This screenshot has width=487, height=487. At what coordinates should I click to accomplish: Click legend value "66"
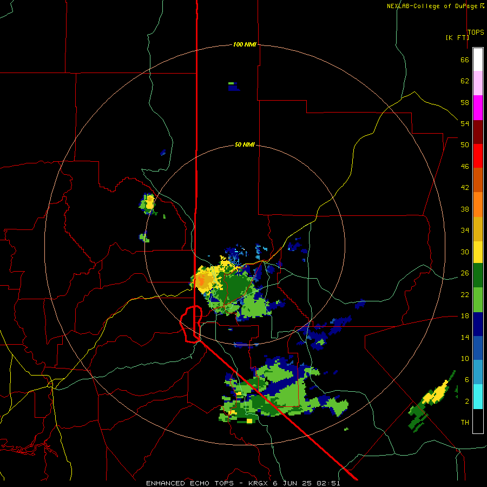[465, 60]
